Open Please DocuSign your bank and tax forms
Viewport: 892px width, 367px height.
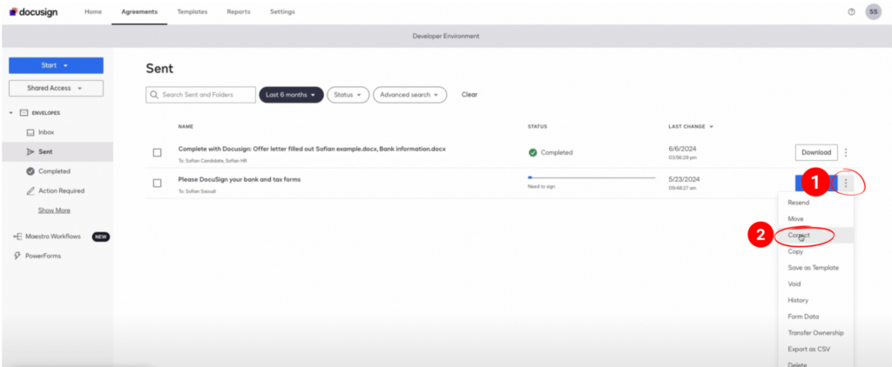(x=240, y=179)
